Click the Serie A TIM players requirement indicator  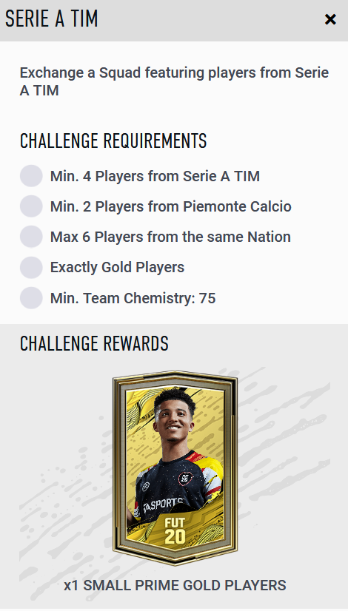click(31, 176)
